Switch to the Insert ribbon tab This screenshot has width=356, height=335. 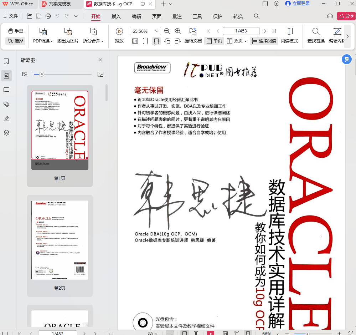click(x=116, y=16)
